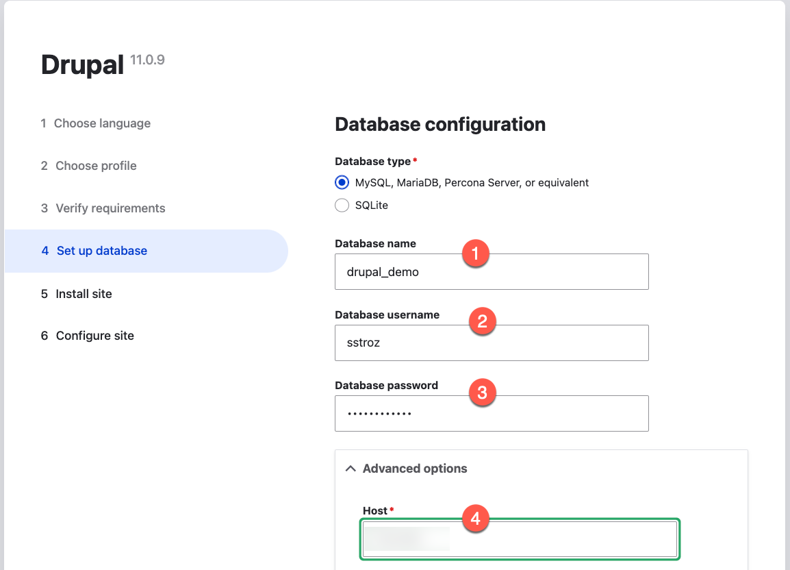Click the SQLite label text
The width and height of the screenshot is (790, 570).
(x=371, y=206)
